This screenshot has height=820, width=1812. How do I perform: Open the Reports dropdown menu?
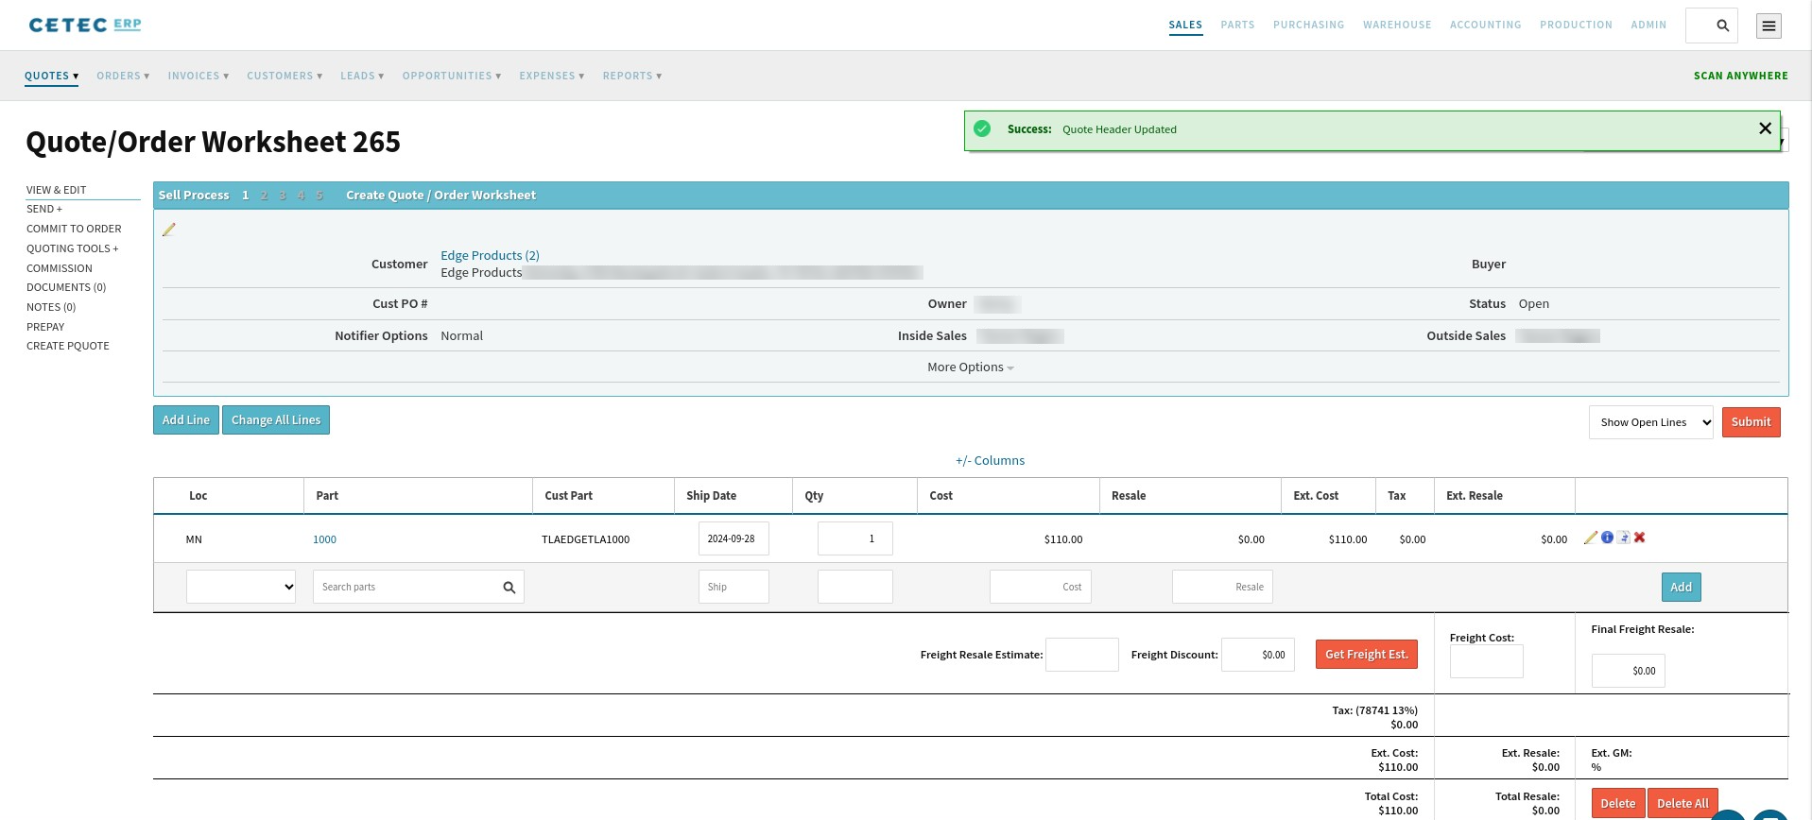pos(632,76)
